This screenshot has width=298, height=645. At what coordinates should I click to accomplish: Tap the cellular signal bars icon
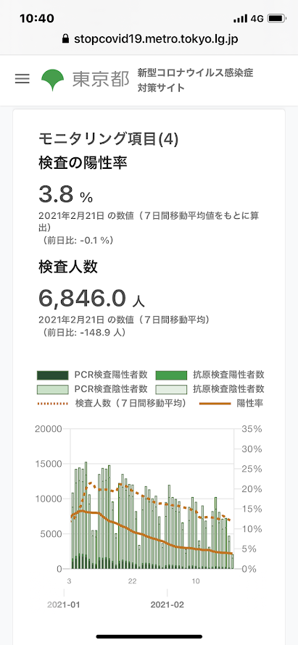(x=240, y=19)
